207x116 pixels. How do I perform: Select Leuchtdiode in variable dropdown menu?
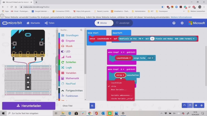[116, 83]
